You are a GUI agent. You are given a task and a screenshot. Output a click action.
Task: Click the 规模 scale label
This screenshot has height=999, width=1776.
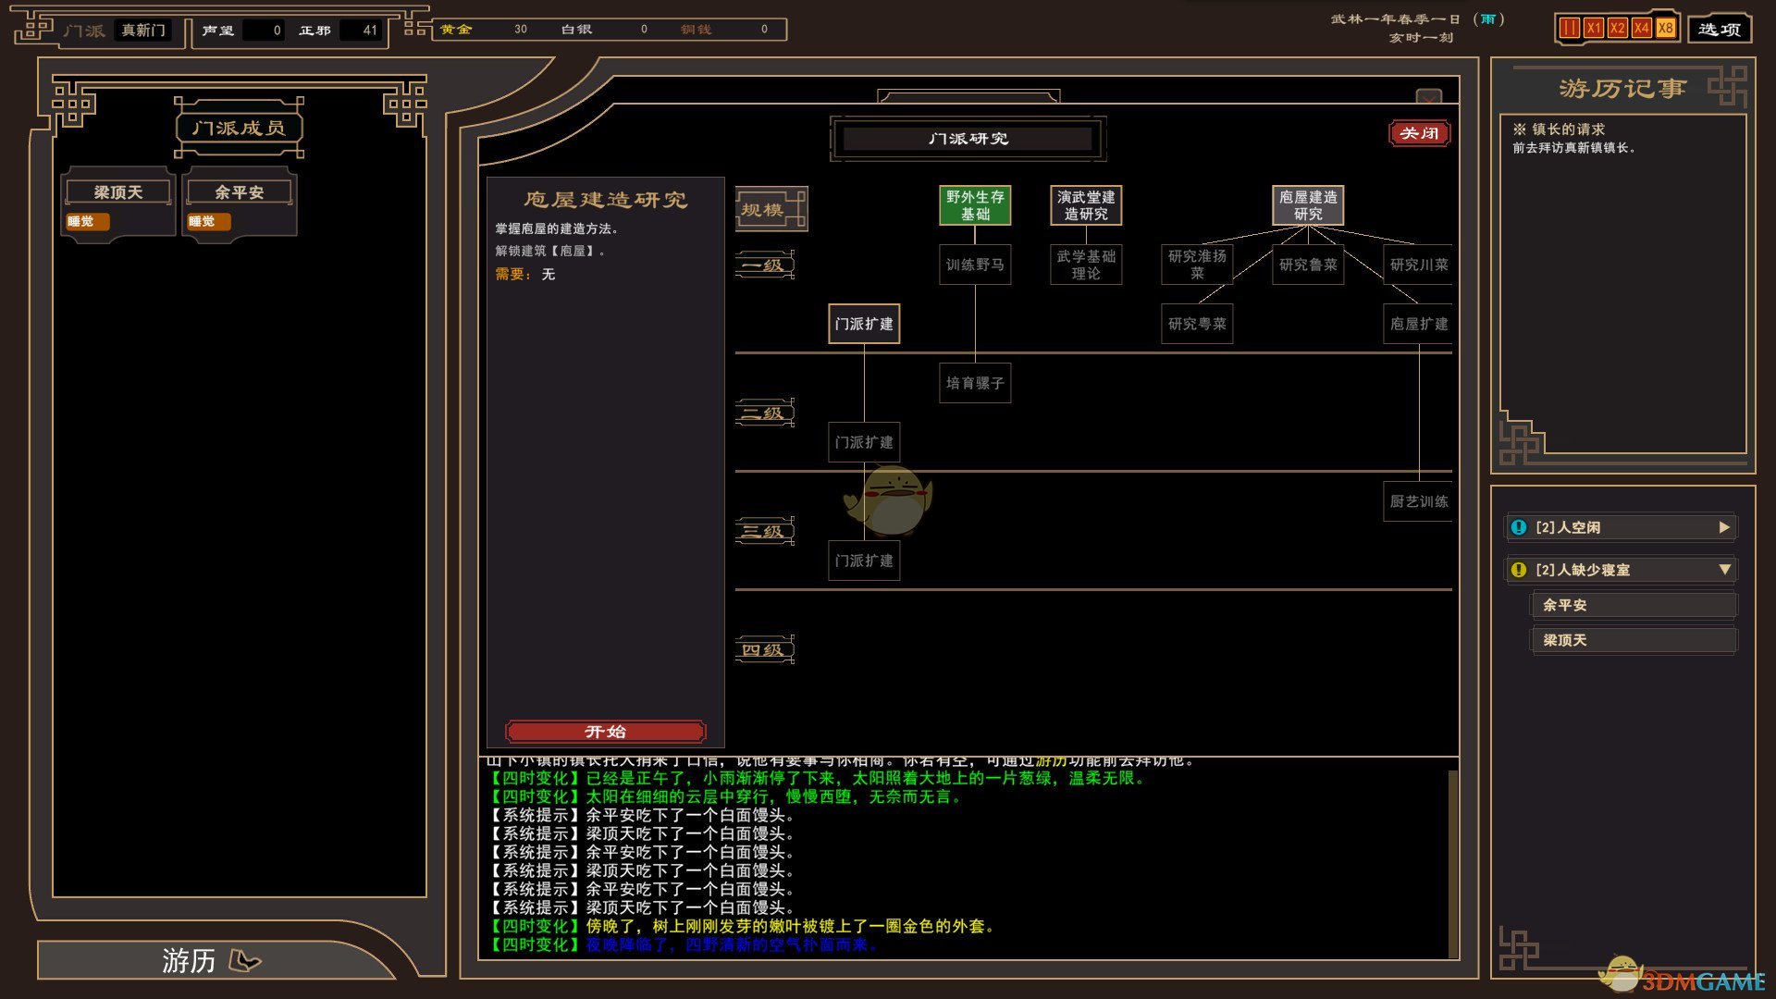(x=771, y=209)
